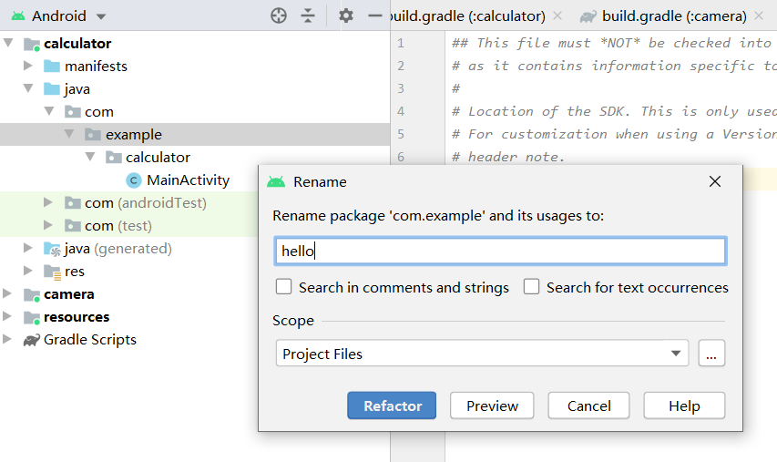Expand the camera module node

pos(8,294)
